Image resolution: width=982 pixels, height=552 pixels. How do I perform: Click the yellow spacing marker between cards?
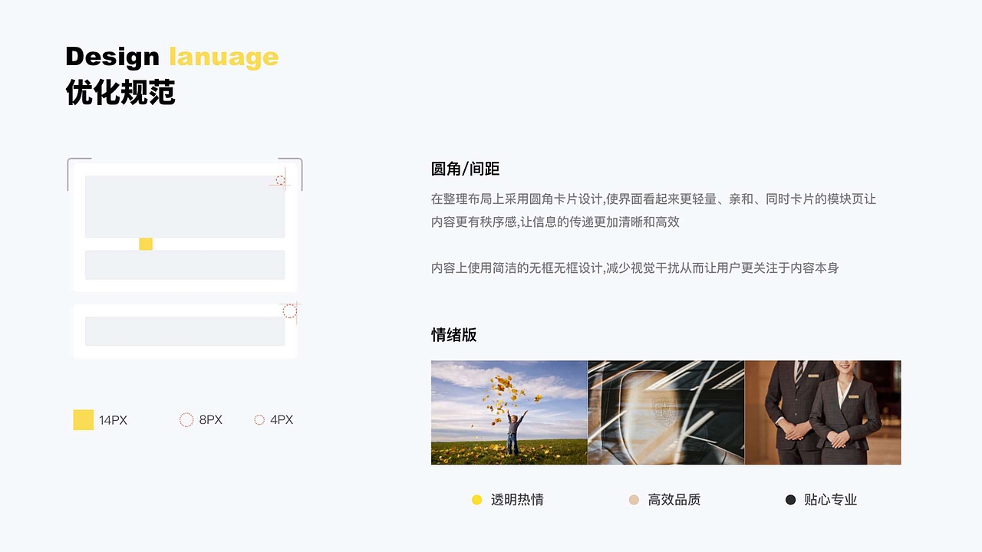click(144, 244)
